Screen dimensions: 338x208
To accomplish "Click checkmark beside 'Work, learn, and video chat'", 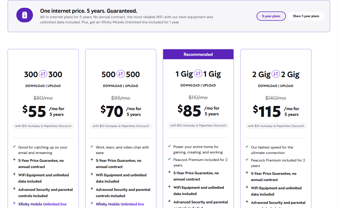I will pos(92,147).
